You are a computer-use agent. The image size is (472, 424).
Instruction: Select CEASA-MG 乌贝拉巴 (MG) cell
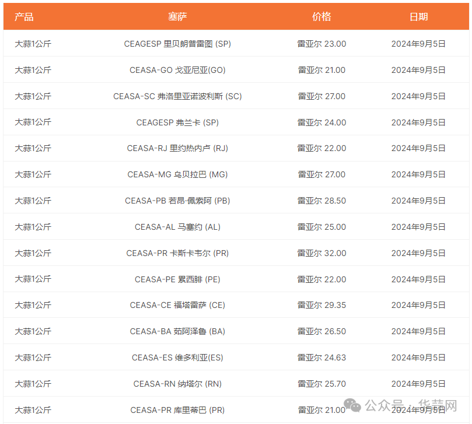click(x=177, y=174)
